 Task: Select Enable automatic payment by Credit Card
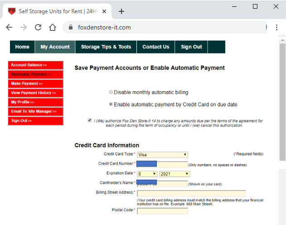pyautogui.click(x=111, y=104)
